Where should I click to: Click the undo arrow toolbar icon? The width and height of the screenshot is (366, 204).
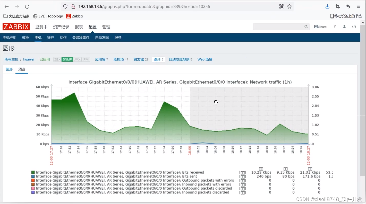pos(348,6)
